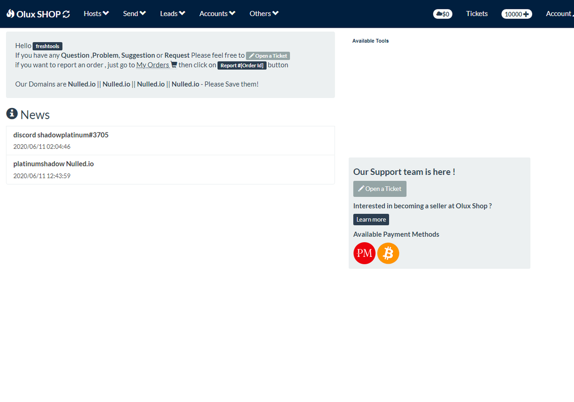Click the red PM payment method icon

[x=364, y=253]
